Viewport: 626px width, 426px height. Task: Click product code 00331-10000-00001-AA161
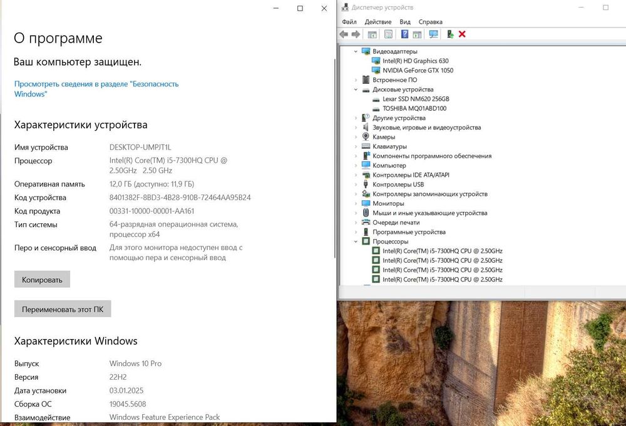pos(151,211)
